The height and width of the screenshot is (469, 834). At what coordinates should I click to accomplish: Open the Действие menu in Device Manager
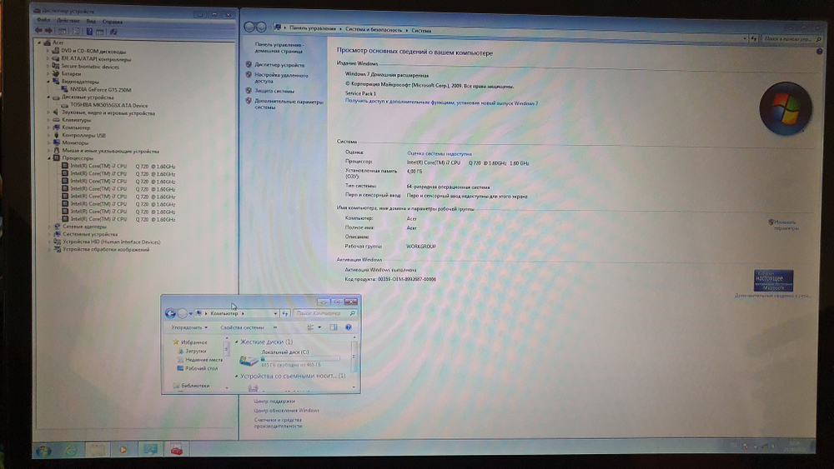[68, 21]
